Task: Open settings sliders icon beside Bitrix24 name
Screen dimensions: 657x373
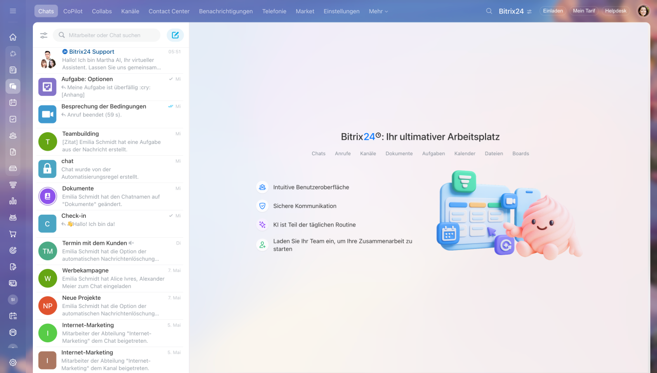Action: click(x=529, y=11)
